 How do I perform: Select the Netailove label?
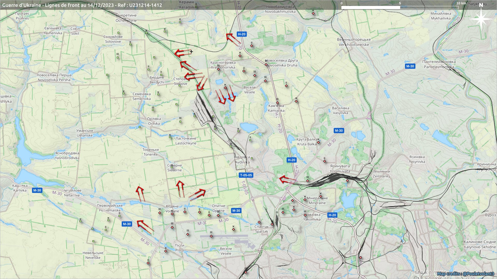coord(72,193)
